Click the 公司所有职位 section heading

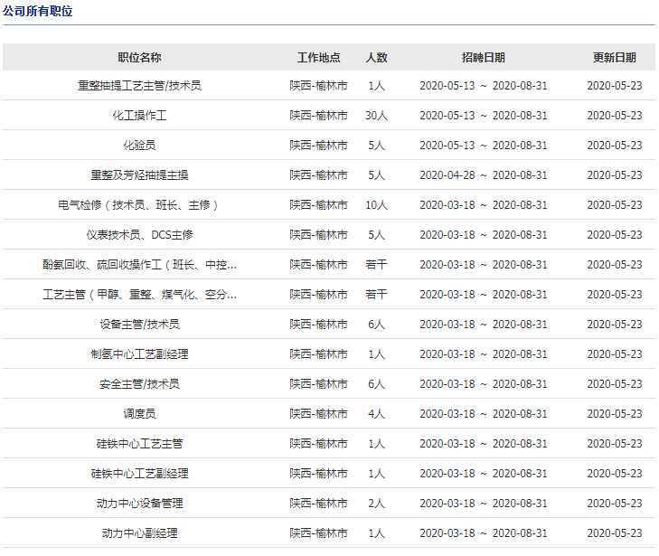pyautogui.click(x=38, y=11)
